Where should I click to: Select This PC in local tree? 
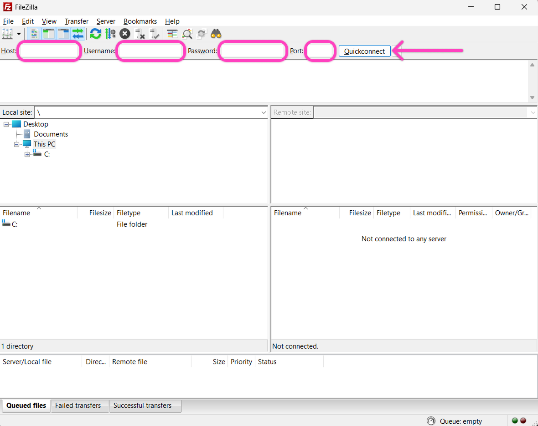pyautogui.click(x=44, y=144)
